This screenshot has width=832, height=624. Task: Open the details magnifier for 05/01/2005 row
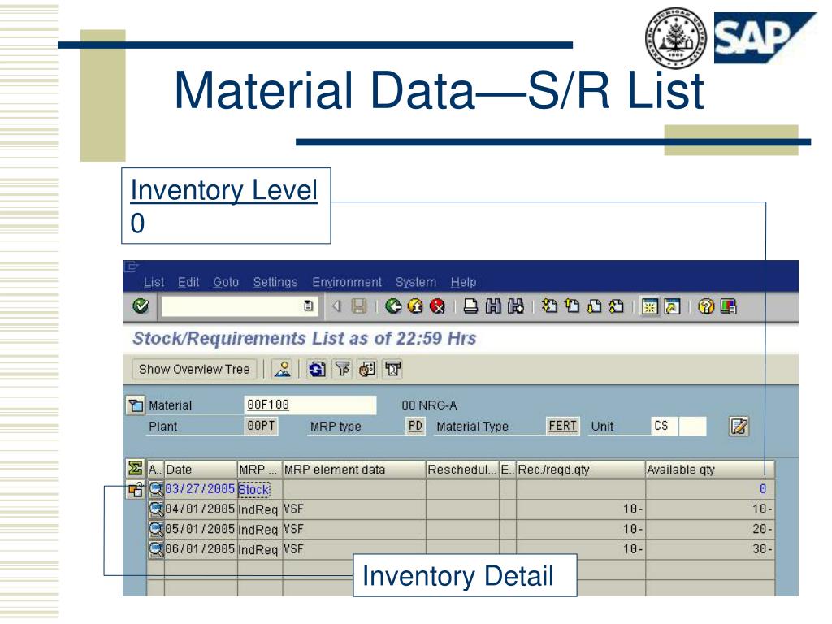coord(156,530)
